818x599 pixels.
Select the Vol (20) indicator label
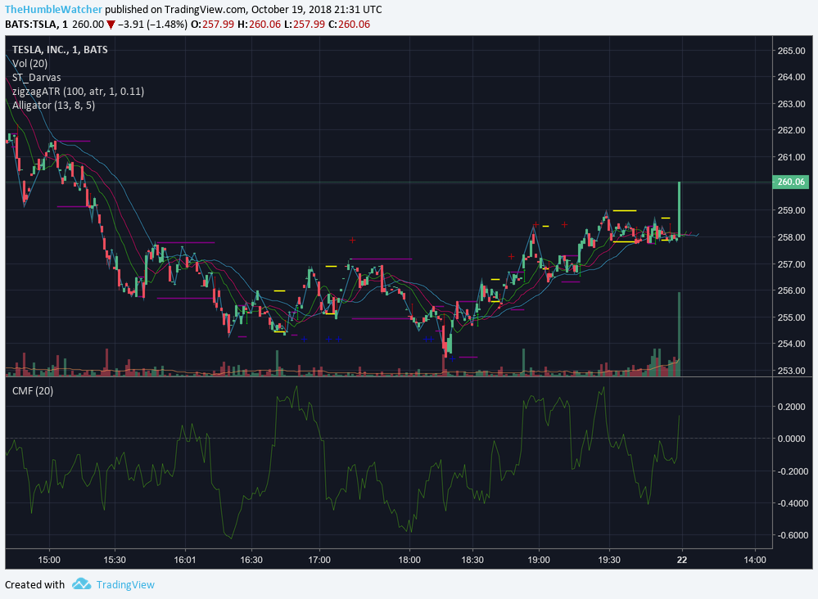click(29, 64)
